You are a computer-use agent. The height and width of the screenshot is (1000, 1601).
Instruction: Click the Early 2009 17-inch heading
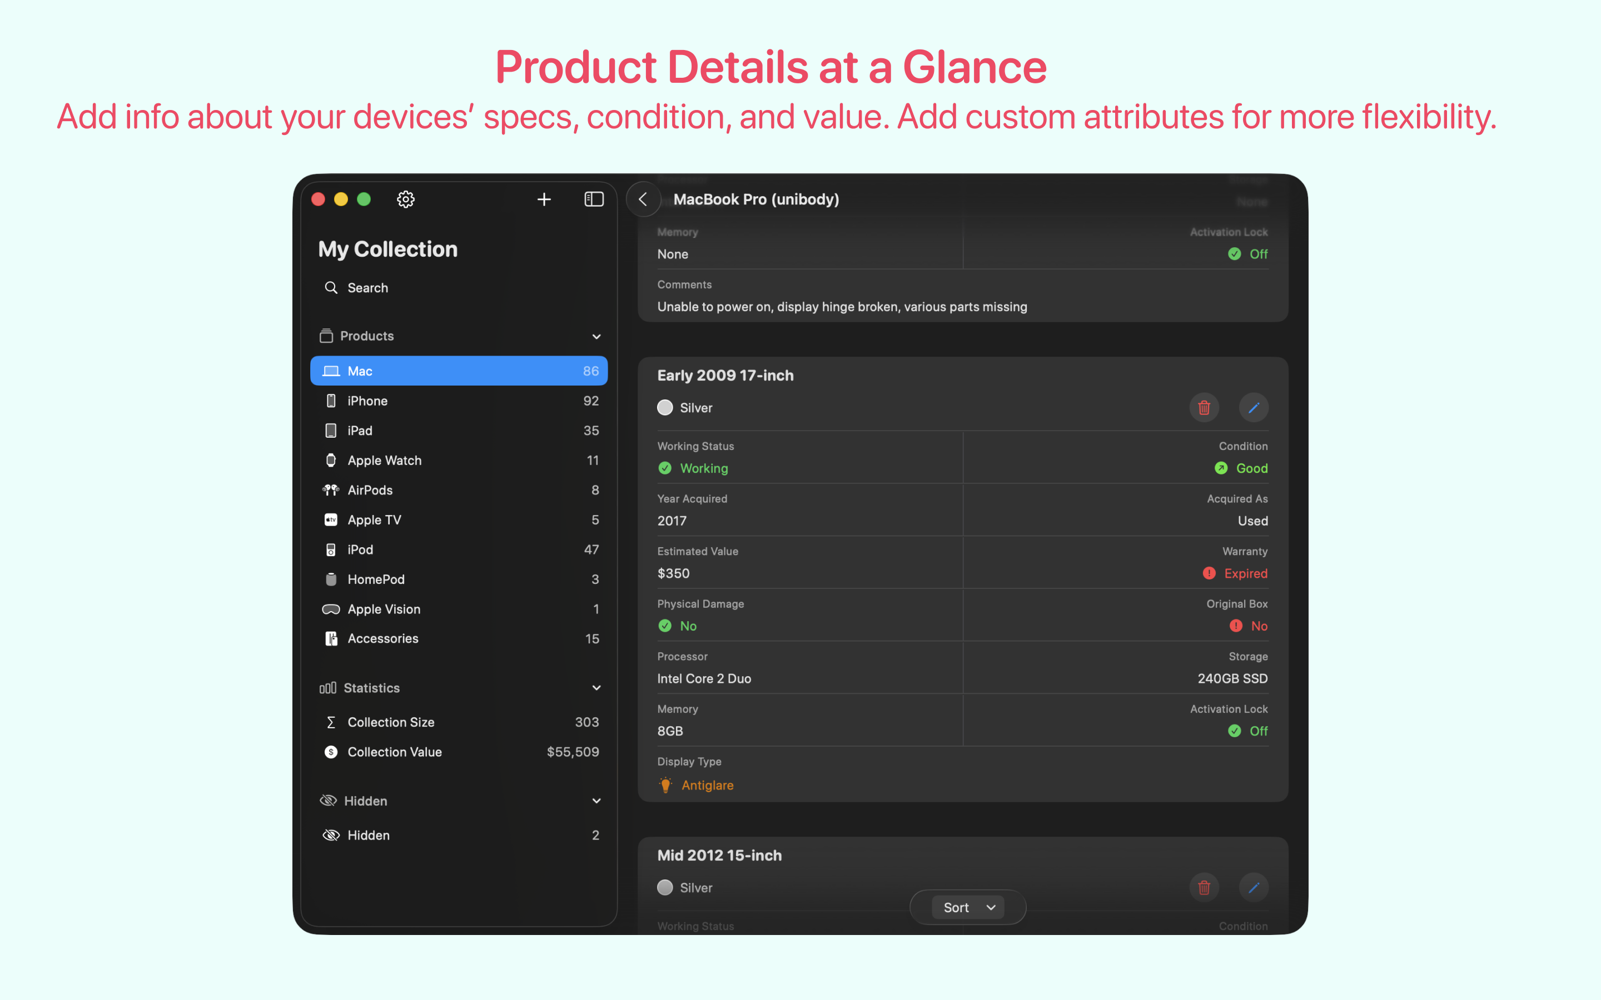pos(725,375)
